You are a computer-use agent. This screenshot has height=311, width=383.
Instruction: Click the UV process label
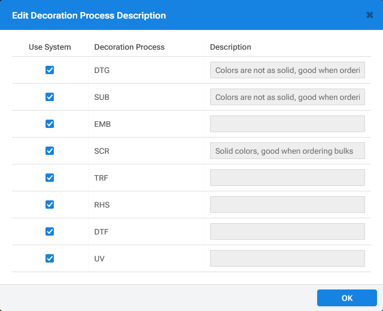[x=99, y=258]
